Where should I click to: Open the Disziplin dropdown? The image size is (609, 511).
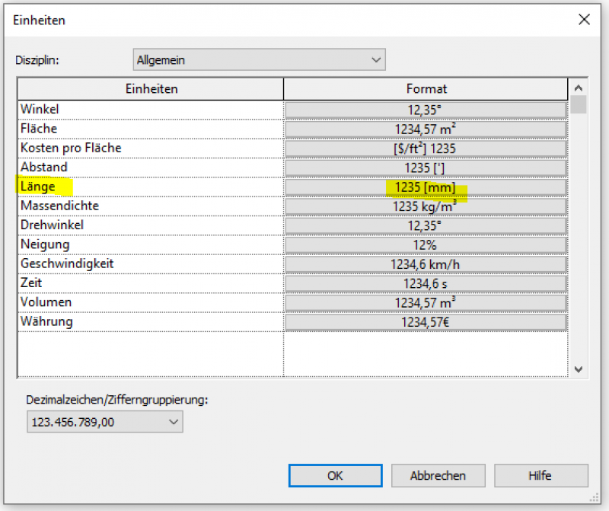pos(259,59)
